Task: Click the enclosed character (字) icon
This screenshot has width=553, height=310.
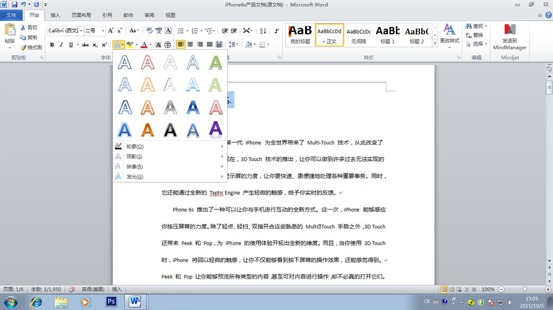Action: click(168, 45)
